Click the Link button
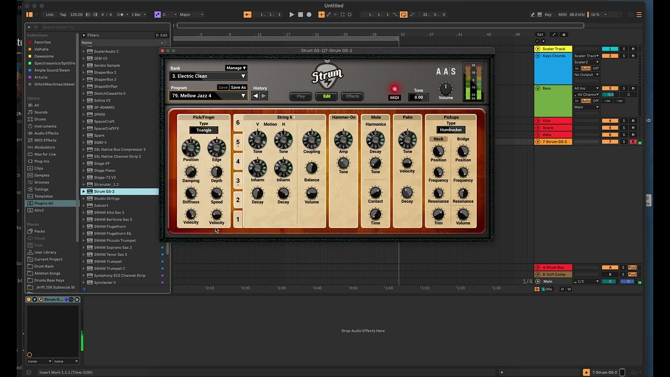 tap(50, 15)
